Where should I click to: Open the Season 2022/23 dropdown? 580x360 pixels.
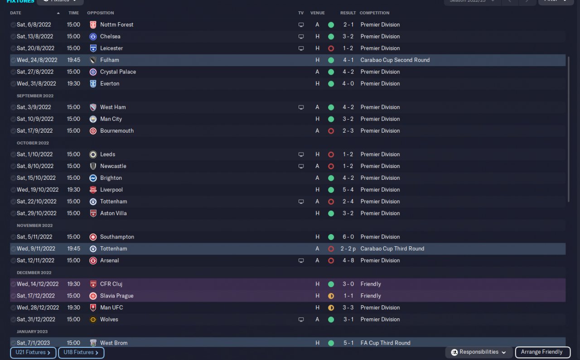[x=473, y=1]
